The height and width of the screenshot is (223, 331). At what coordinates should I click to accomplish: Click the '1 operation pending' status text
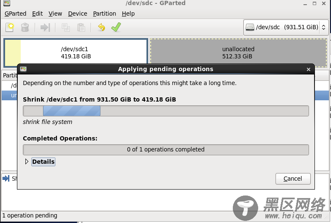tap(30, 215)
